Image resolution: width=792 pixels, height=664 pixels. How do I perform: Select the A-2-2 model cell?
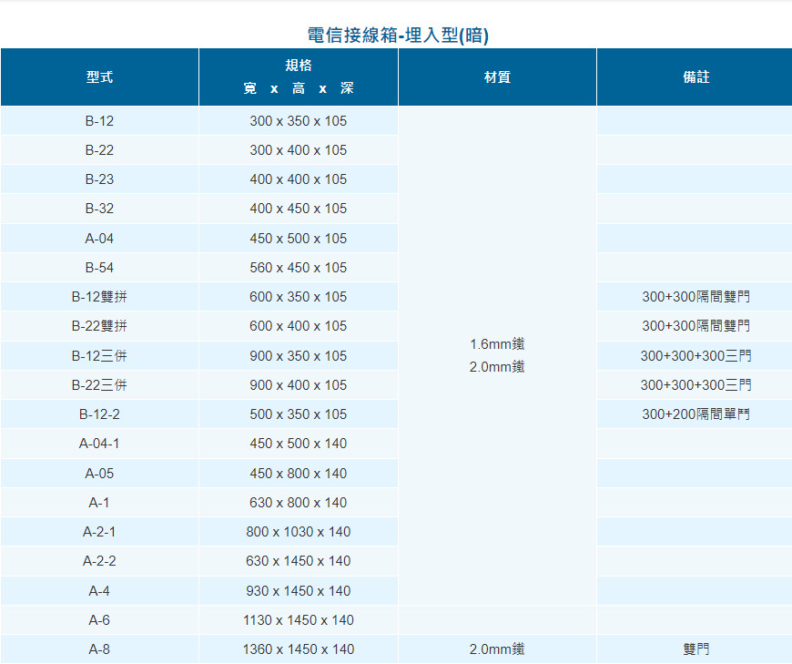point(99,561)
